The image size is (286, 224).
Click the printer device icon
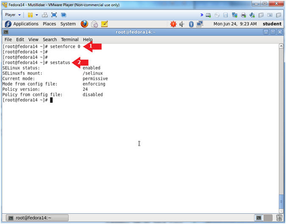(243, 15)
